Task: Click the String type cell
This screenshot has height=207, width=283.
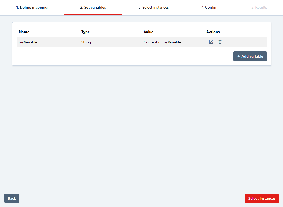Action: pyautogui.click(x=86, y=42)
